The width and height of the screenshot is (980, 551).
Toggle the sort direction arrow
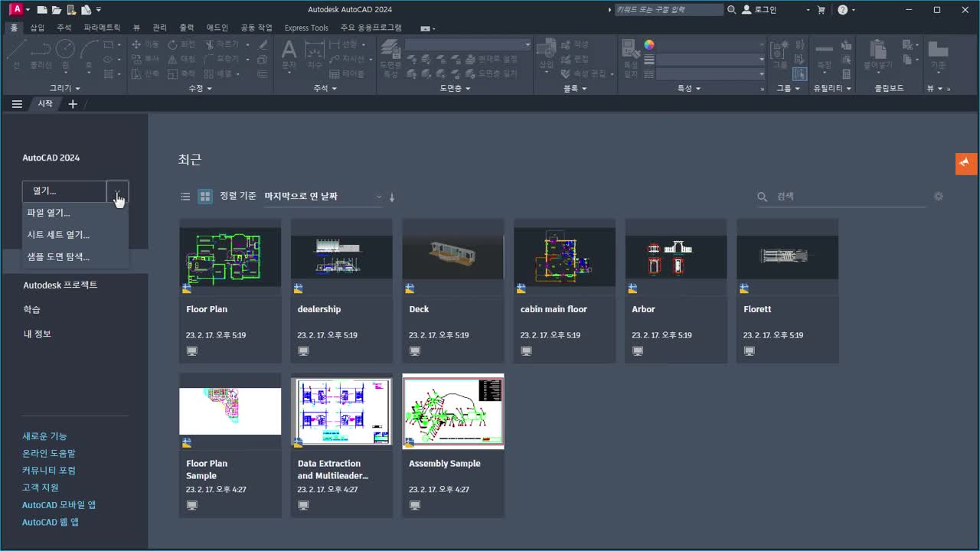pos(391,197)
